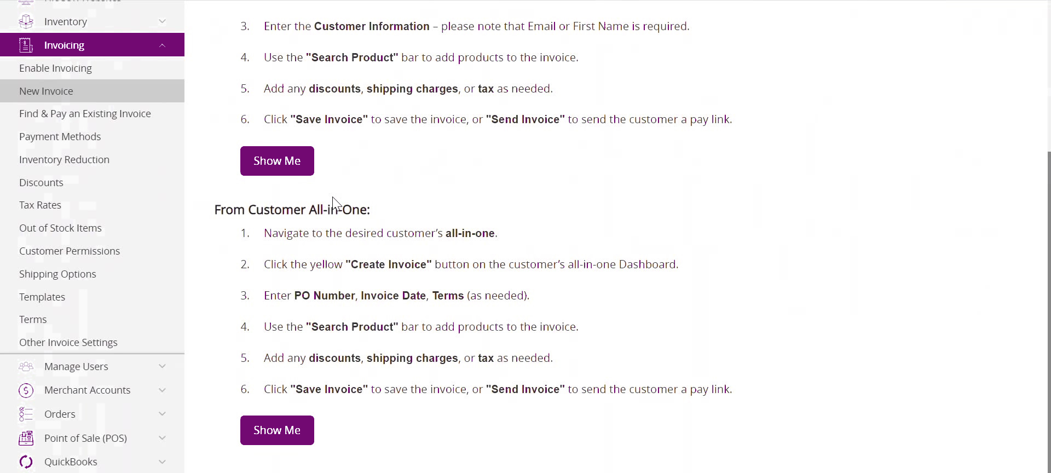This screenshot has height=473, width=1051.
Task: Click the Invoicing document icon
Action: [x=26, y=45]
